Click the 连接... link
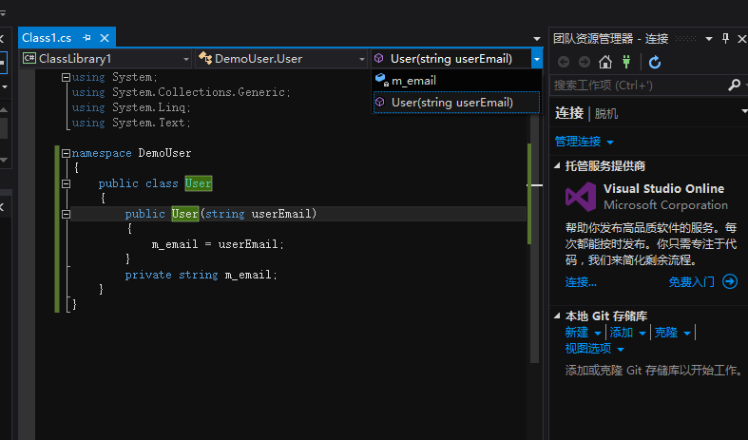 click(x=581, y=282)
